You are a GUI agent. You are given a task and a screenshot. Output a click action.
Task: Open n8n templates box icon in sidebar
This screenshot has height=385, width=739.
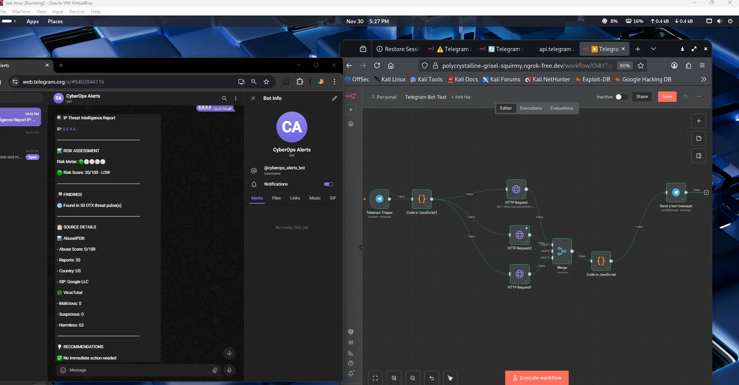(351, 332)
